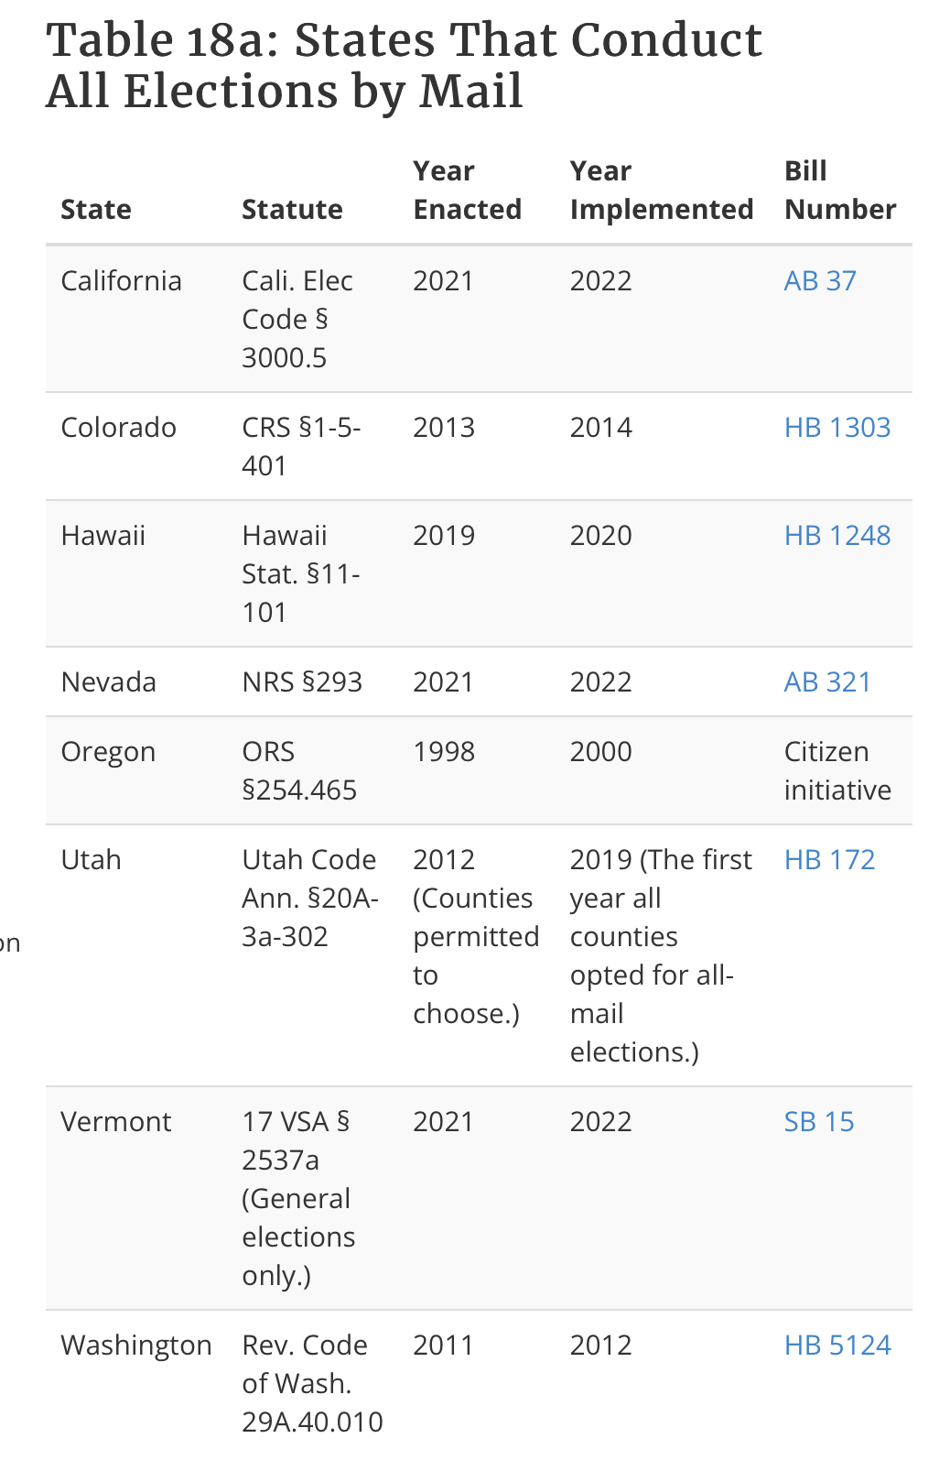Screen dimensions: 950x1471
Task: Click the Table 18a title heading
Action: point(404,65)
